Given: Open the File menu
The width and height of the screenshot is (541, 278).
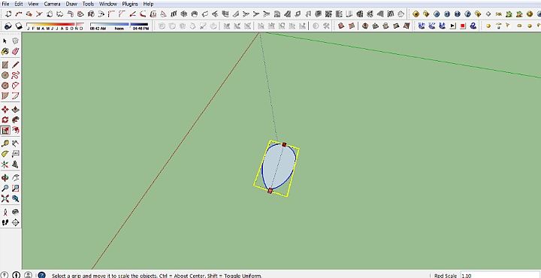Looking at the screenshot, I should tap(5, 4).
